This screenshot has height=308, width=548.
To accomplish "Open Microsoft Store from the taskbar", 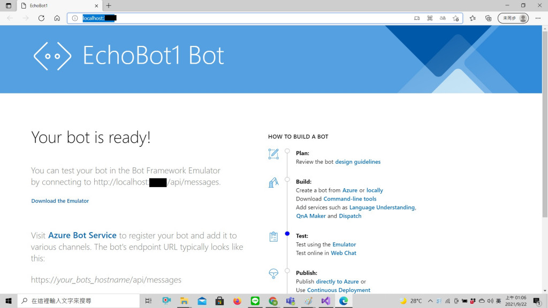I will tap(219, 301).
